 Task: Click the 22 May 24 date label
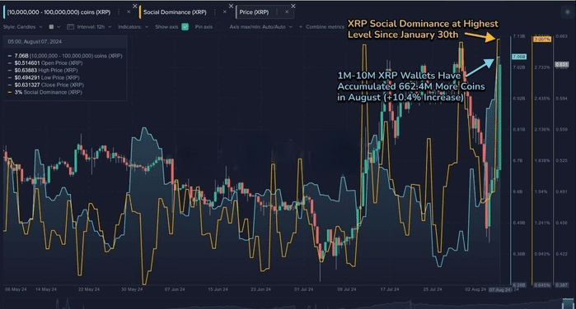click(89, 289)
